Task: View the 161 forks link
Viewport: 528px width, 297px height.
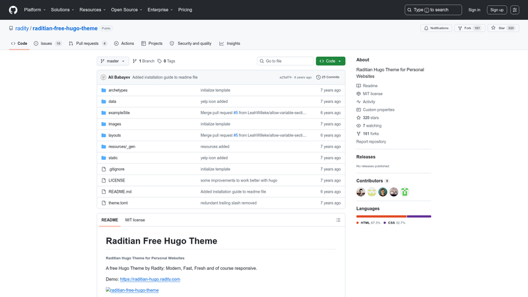Action: pos(368,134)
